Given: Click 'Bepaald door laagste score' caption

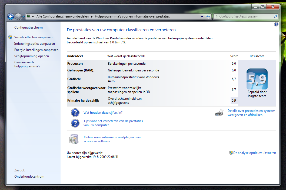Looking at the screenshot, I should (x=257, y=94).
